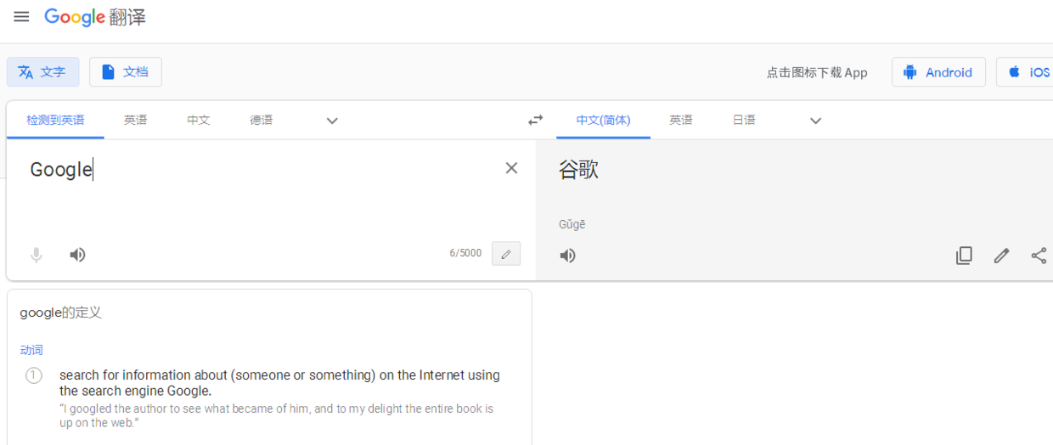Click definition number 1 circle
The height and width of the screenshot is (445, 1053).
point(34,375)
